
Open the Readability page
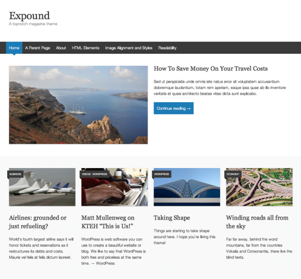point(167,48)
